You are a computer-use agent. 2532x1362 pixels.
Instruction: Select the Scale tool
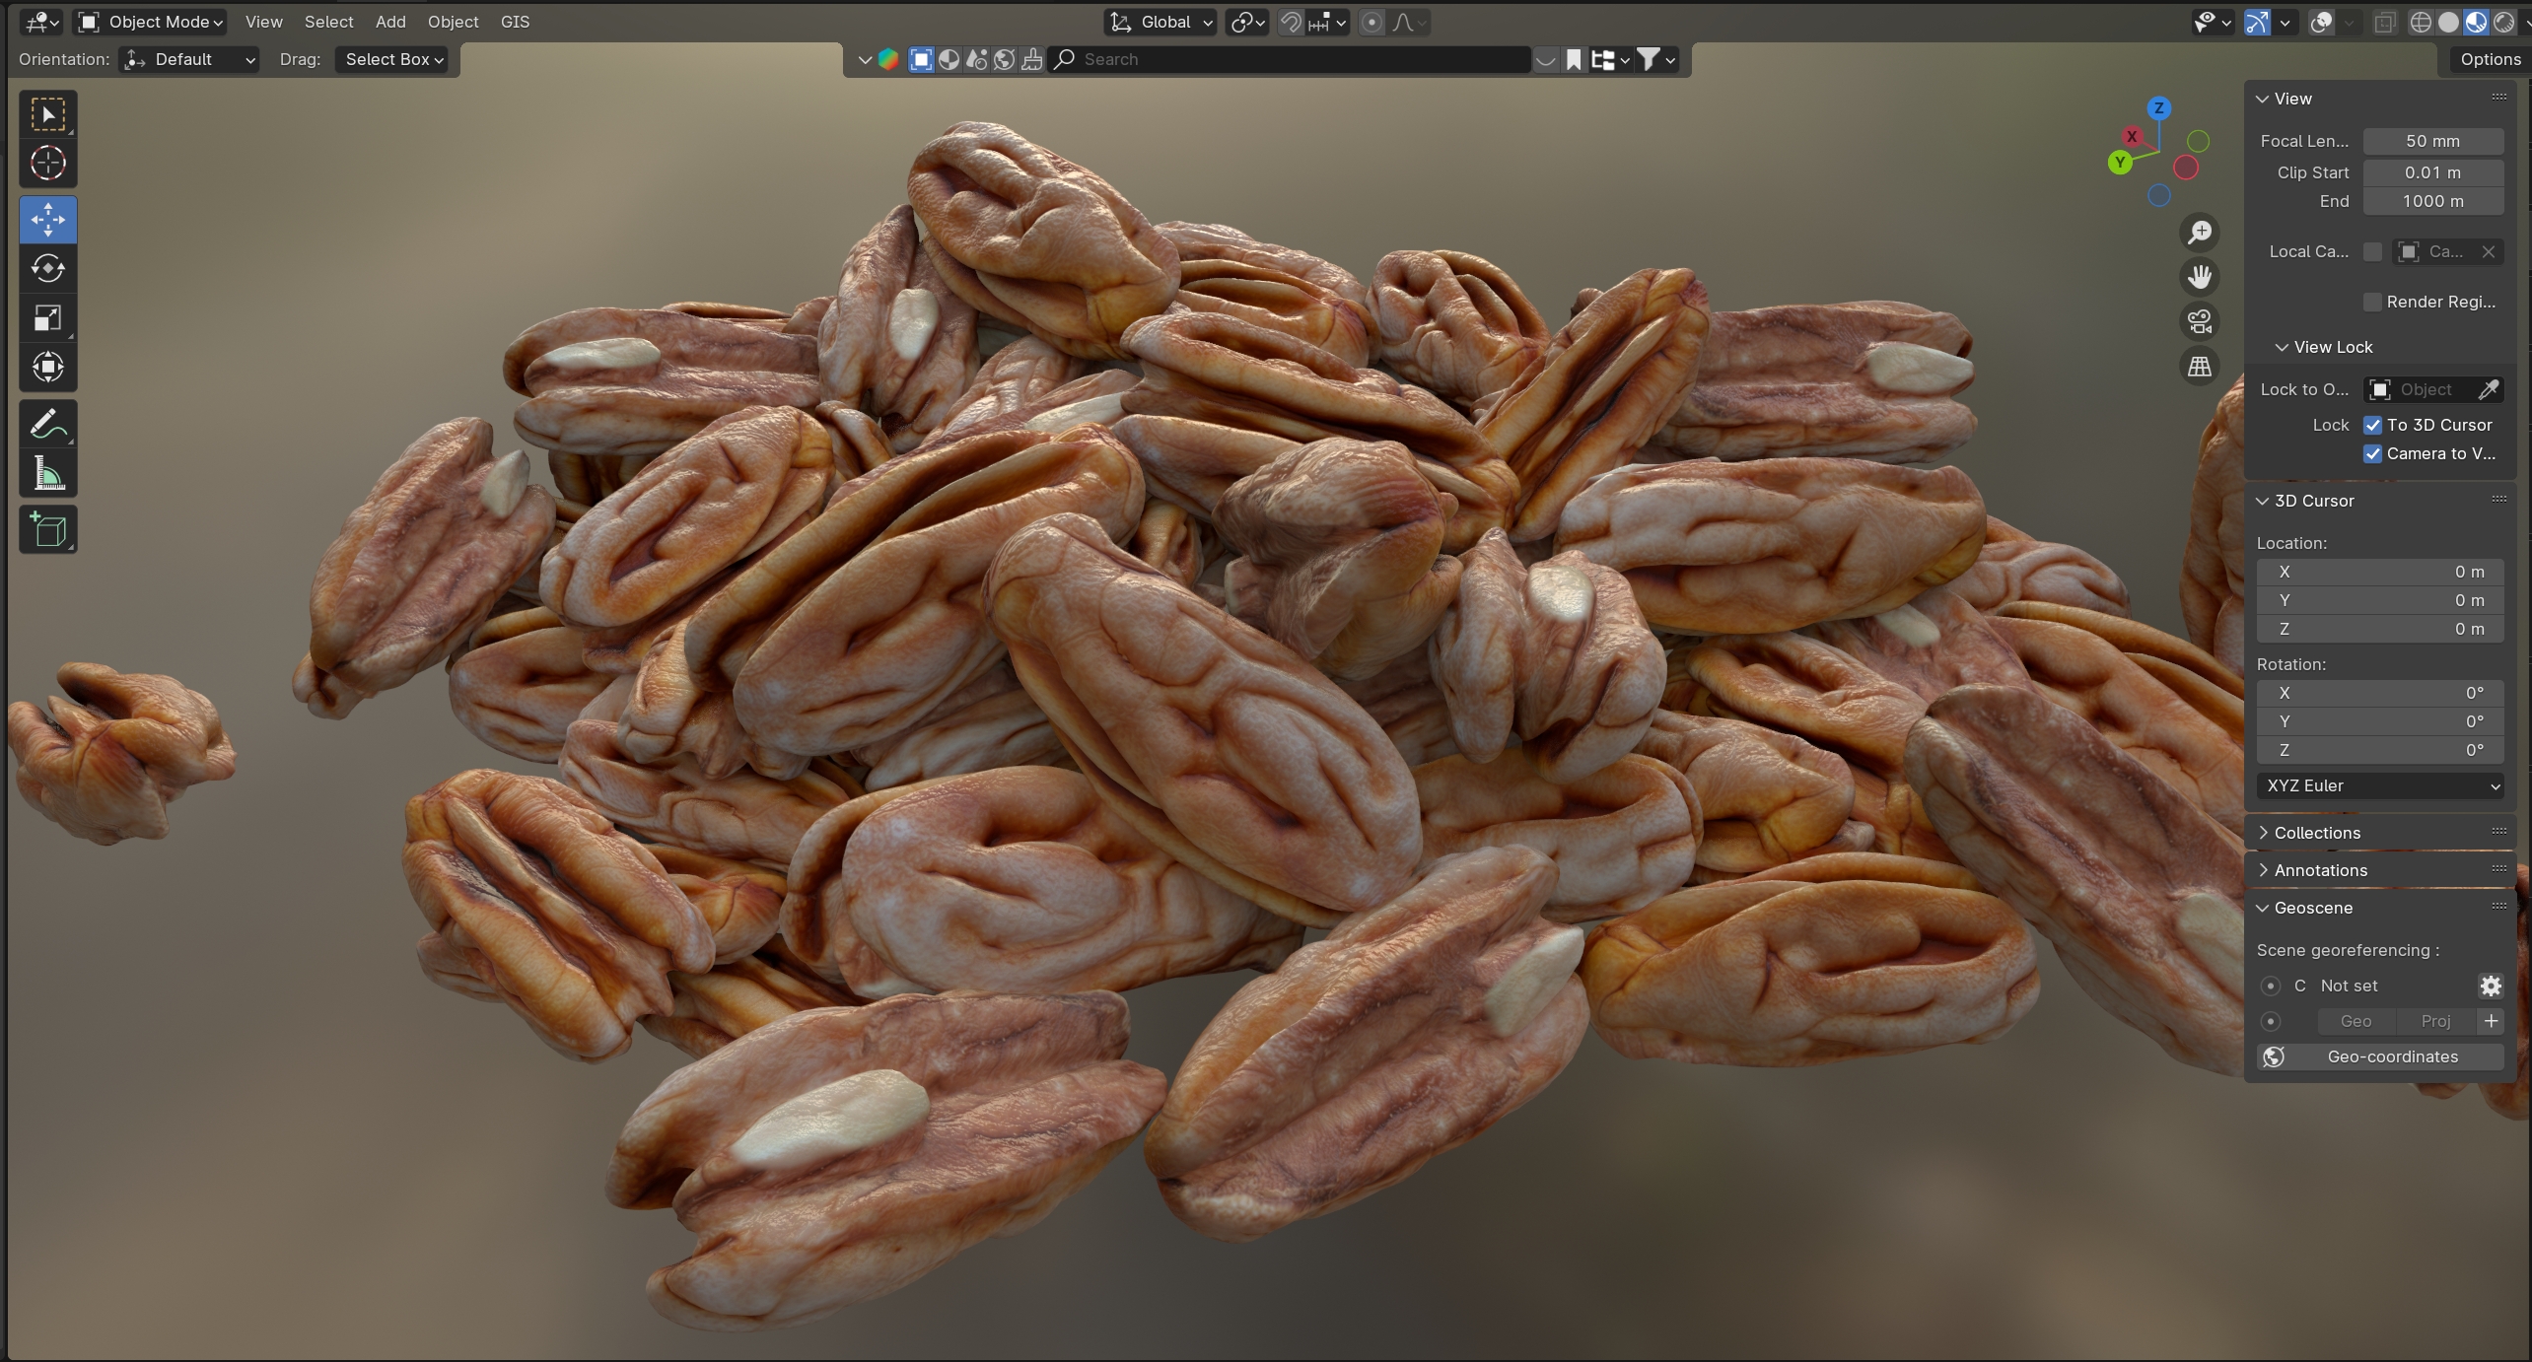point(47,318)
